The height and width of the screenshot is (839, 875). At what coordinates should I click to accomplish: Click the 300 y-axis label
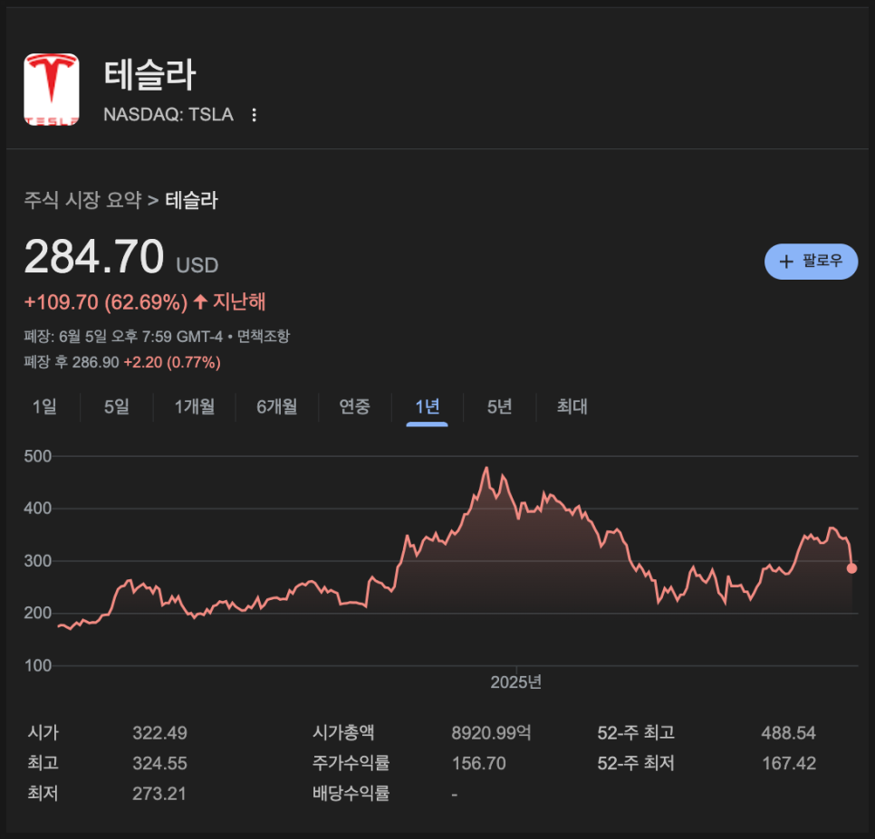pos(37,561)
